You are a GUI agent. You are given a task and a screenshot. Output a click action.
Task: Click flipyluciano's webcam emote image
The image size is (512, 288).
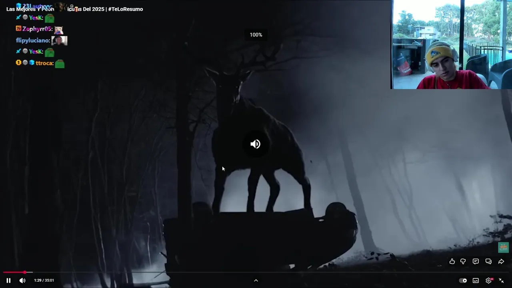point(59,40)
